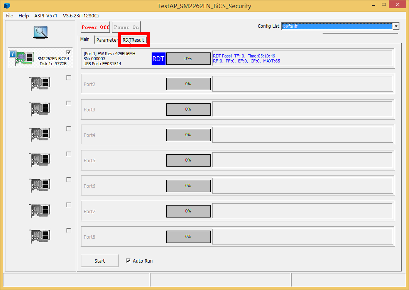Image resolution: width=409 pixels, height=290 pixels.
Task: Click the scan drives magnifier icon
Action: coord(40,32)
